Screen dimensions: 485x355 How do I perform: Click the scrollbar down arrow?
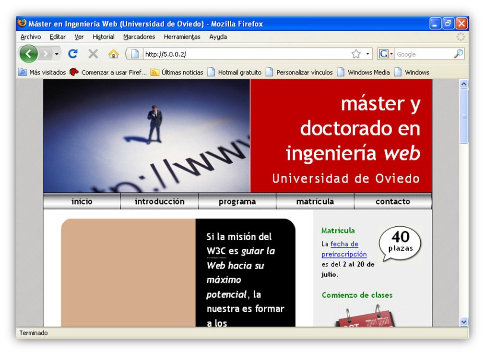[x=464, y=322]
